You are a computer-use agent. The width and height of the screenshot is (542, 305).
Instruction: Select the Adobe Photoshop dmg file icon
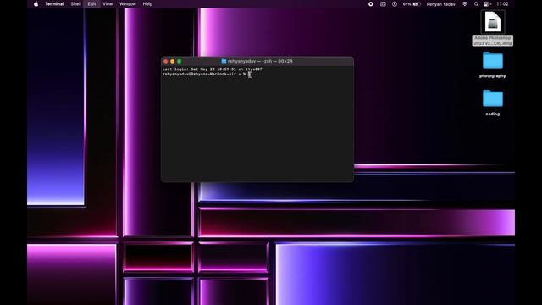click(x=493, y=22)
